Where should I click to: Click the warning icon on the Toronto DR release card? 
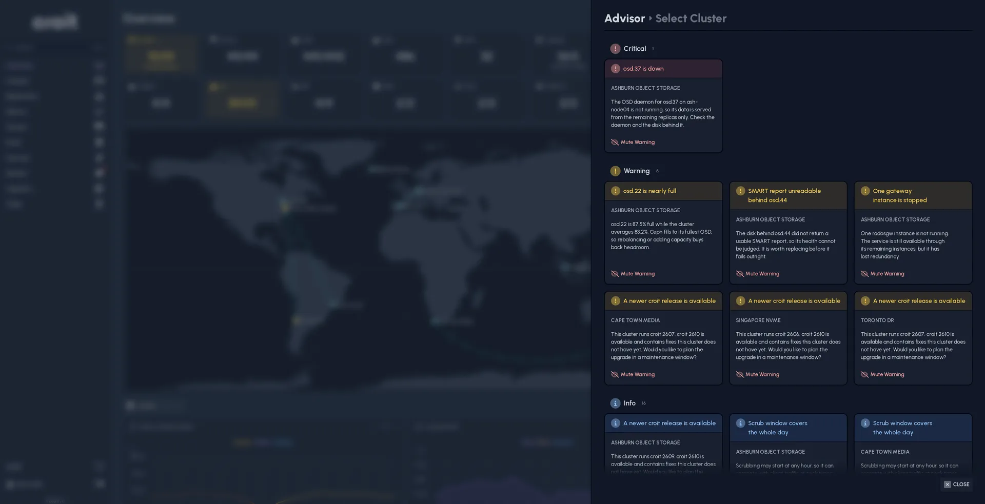click(x=865, y=301)
